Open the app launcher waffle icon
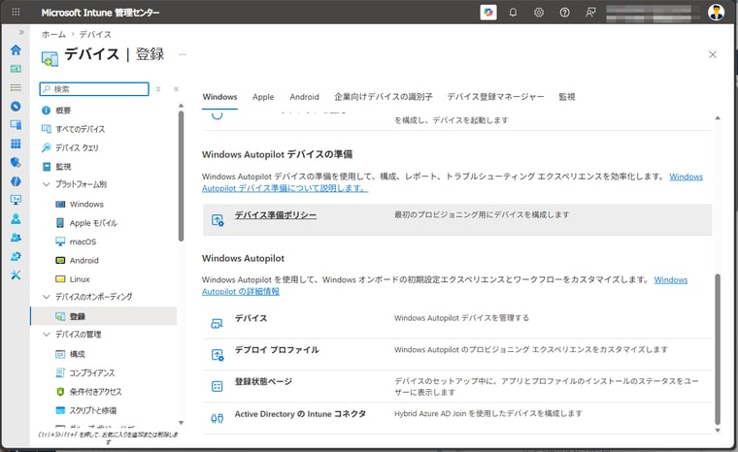The width and height of the screenshot is (738, 452). [x=16, y=12]
